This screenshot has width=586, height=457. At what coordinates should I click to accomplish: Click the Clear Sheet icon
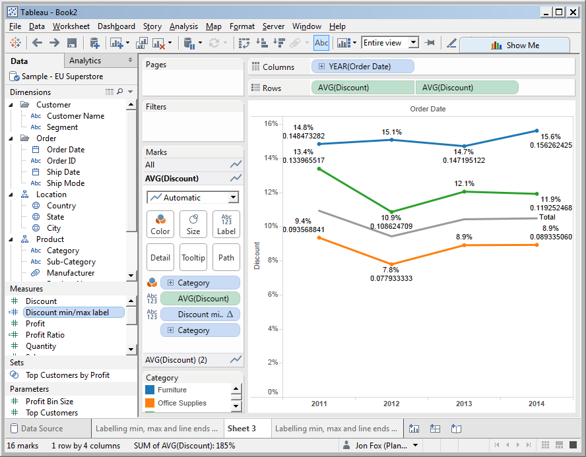pos(160,43)
